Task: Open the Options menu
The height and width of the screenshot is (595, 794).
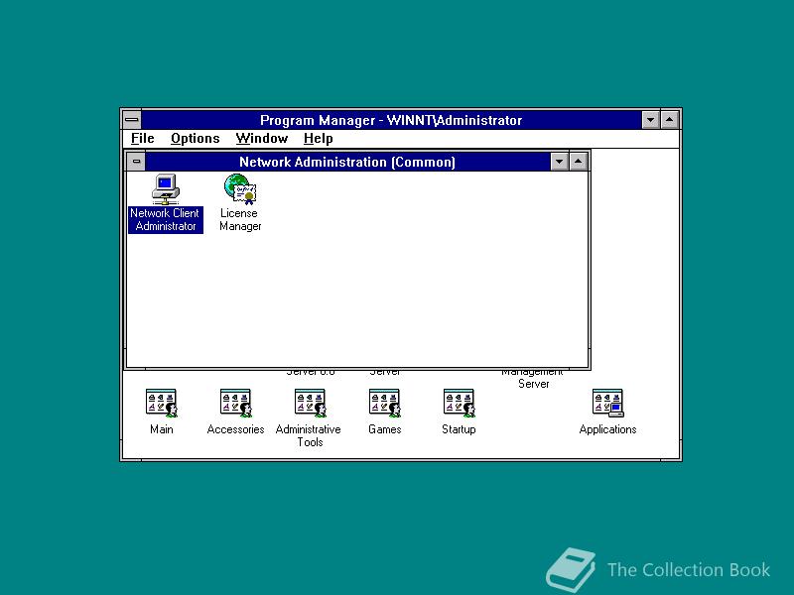Action: tap(195, 138)
